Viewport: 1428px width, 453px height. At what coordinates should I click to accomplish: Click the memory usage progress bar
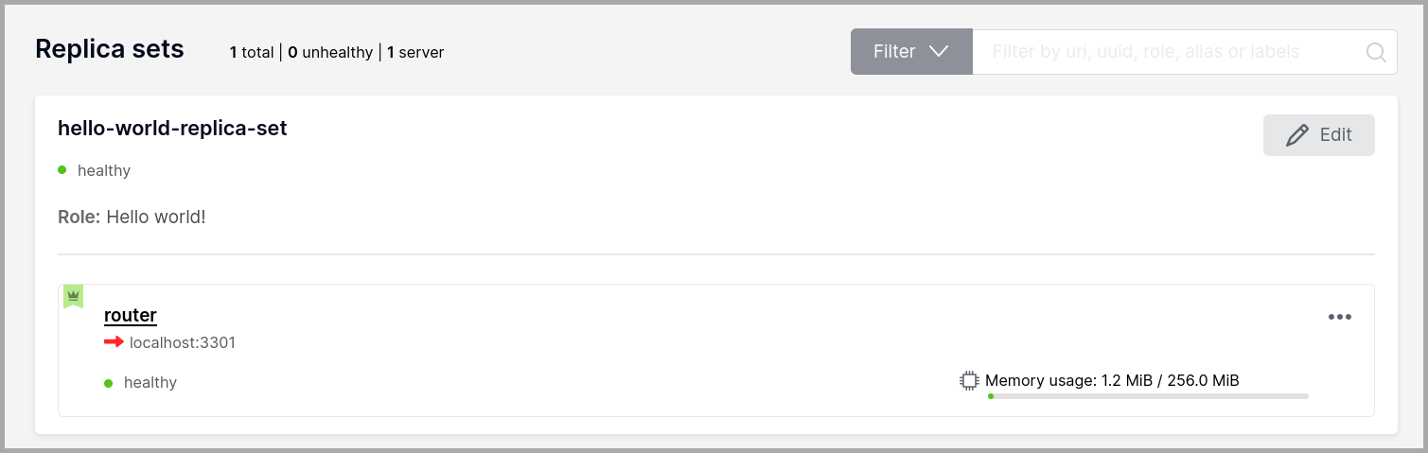pyautogui.click(x=1147, y=396)
